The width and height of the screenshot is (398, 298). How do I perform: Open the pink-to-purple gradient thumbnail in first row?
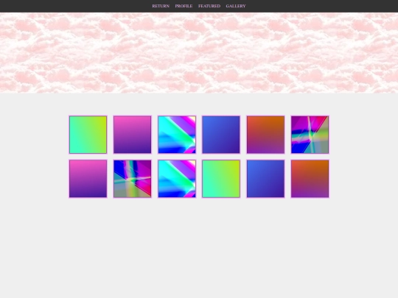click(x=132, y=135)
